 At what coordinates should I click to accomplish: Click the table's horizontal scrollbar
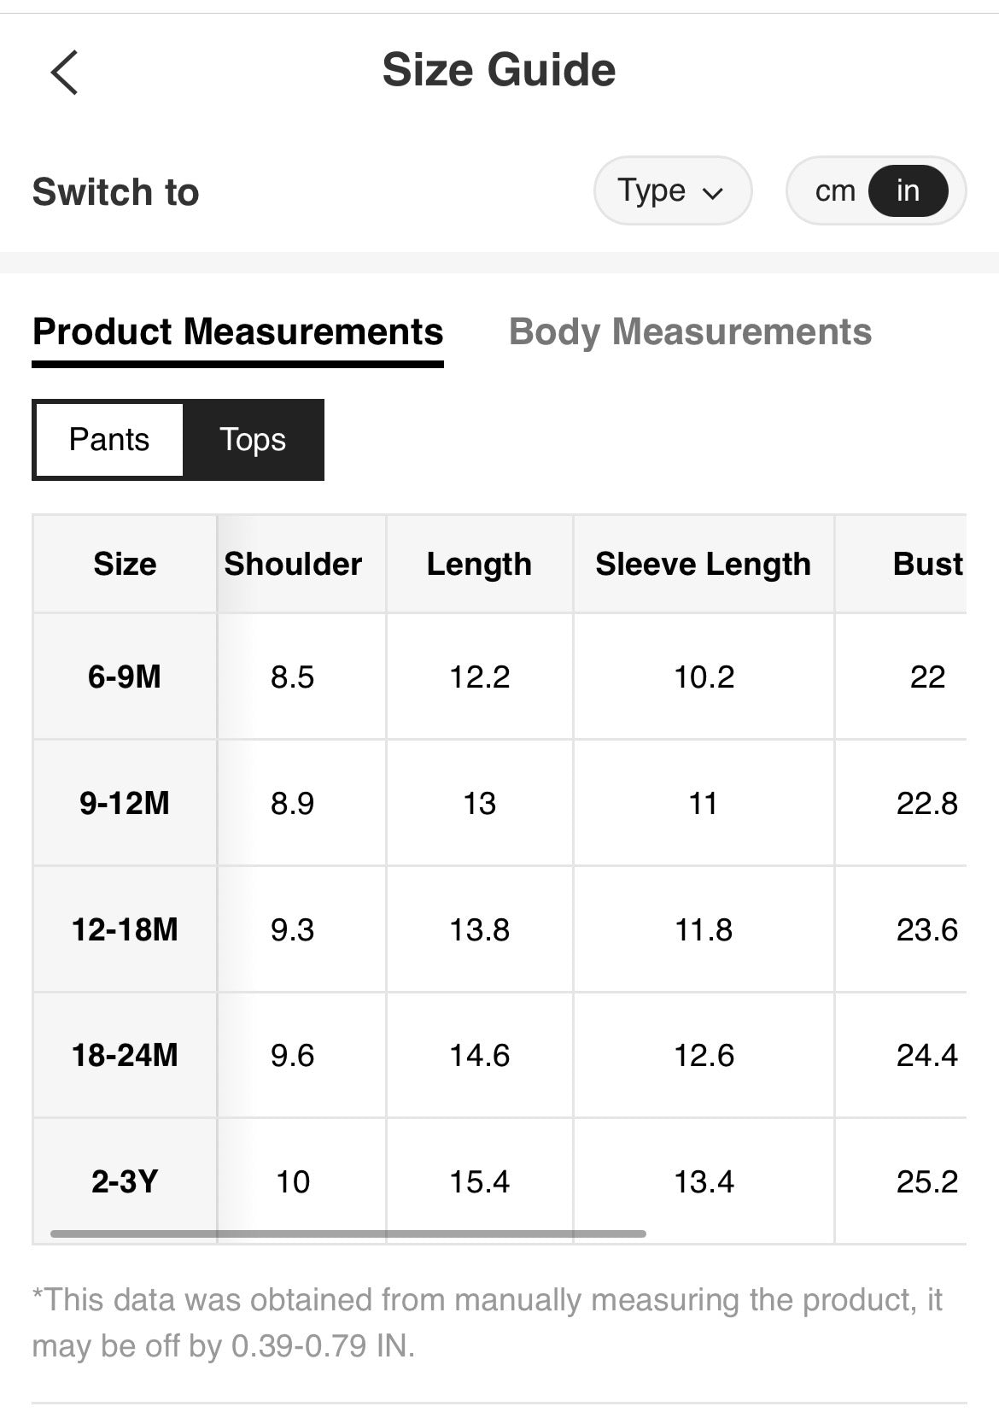348,1233
